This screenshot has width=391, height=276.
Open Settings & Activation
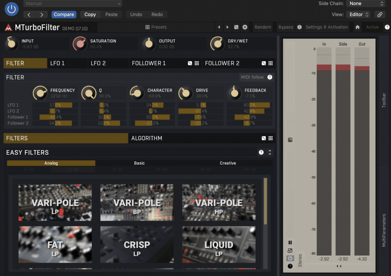(x=327, y=27)
